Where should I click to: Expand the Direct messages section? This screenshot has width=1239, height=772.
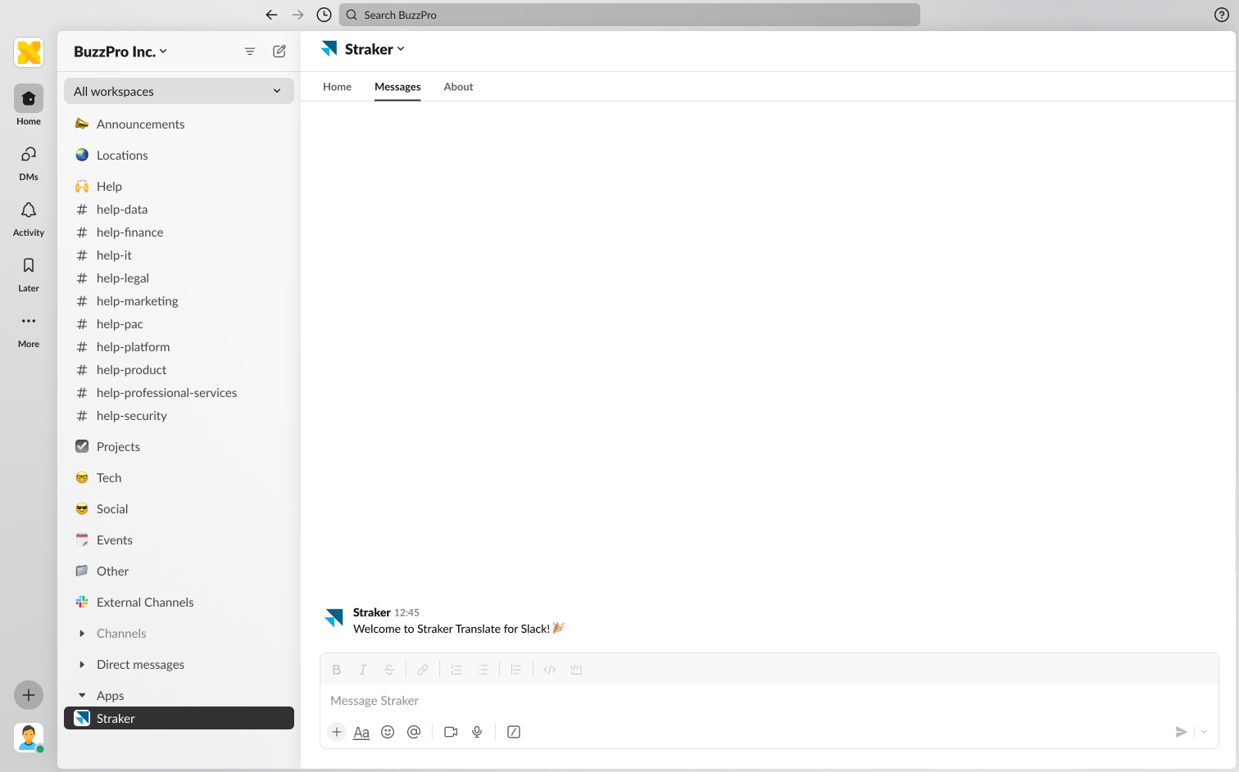pos(82,665)
